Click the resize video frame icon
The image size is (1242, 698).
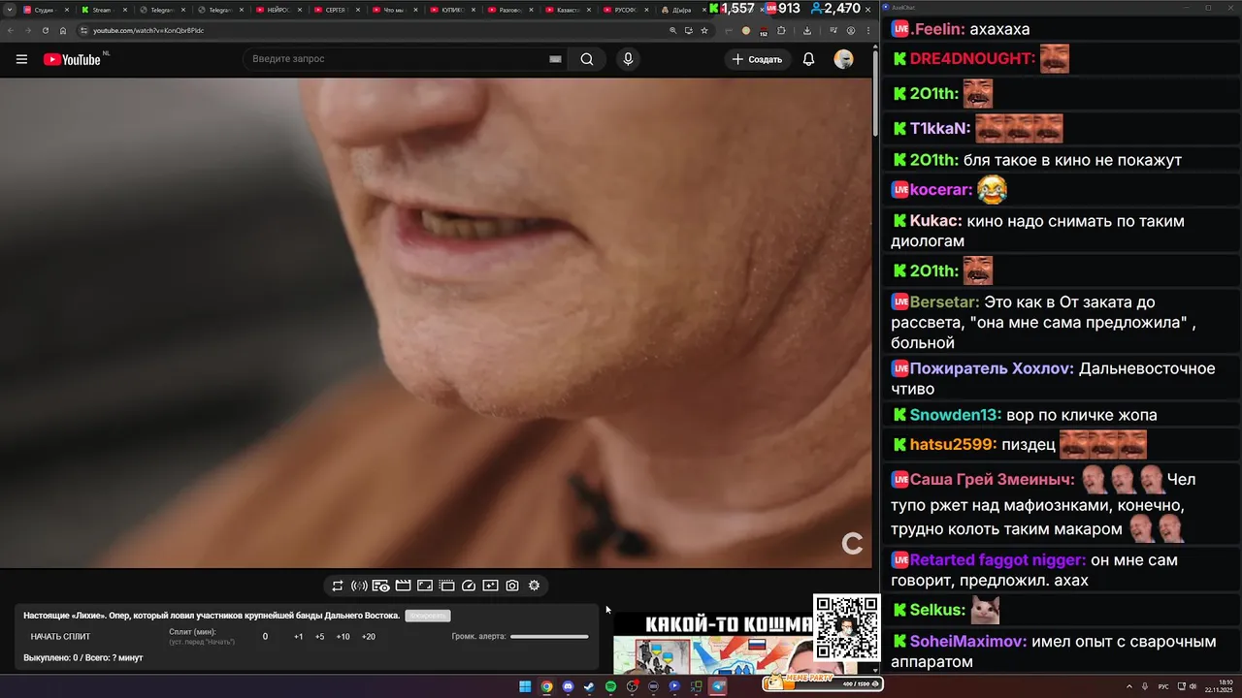tap(425, 586)
